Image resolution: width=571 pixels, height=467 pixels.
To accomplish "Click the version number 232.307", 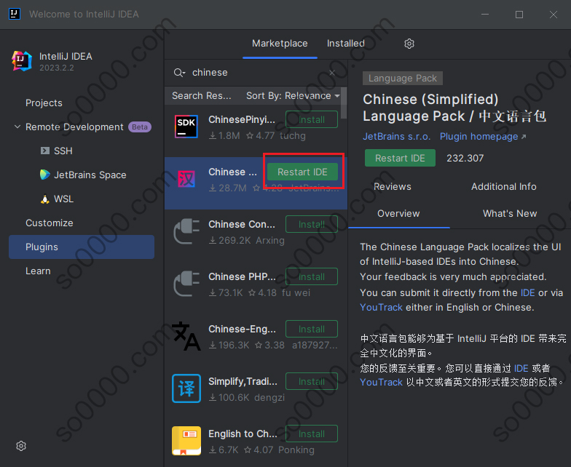I will [465, 159].
